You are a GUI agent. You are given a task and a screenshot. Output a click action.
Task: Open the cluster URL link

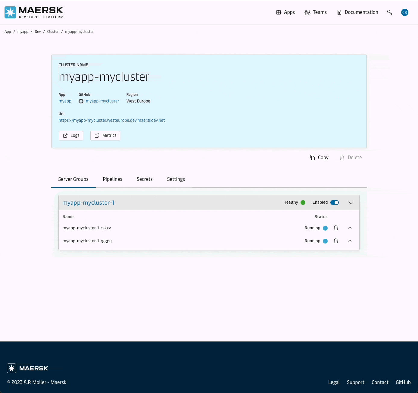(112, 121)
